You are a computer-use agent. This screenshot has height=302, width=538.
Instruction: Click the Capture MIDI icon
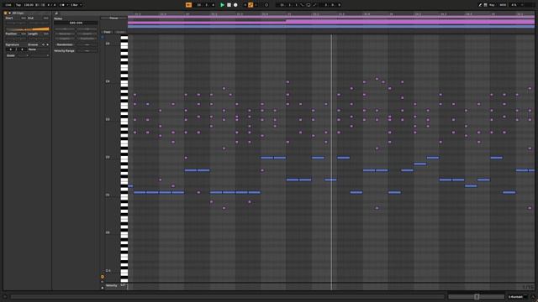pyautogui.click(x=266, y=5)
